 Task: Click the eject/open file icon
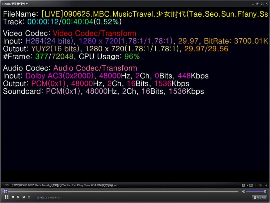click(x=29, y=197)
